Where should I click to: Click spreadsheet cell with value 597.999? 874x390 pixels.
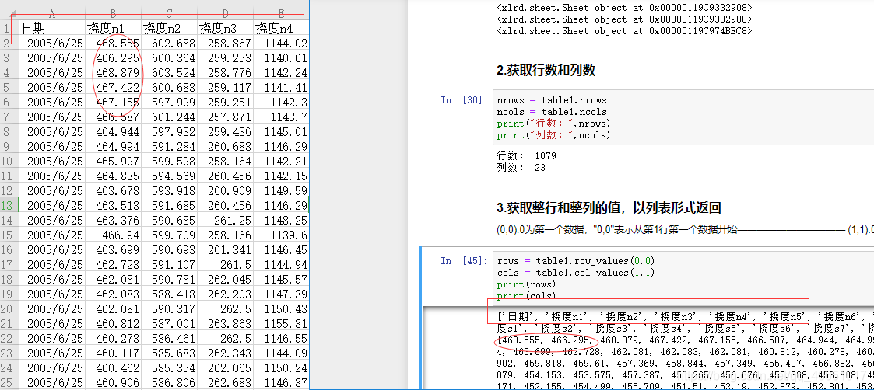(169, 102)
